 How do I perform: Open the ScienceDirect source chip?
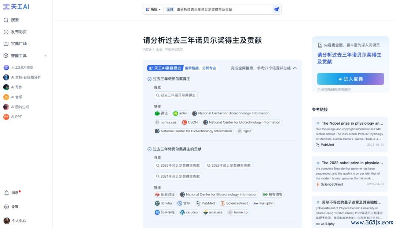[234, 204]
